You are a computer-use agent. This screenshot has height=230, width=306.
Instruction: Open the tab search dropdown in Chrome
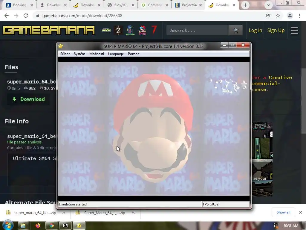[269, 5]
